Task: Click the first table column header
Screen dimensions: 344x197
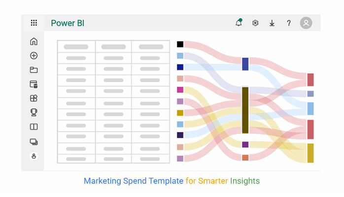Action: pyautogui.click(x=76, y=47)
